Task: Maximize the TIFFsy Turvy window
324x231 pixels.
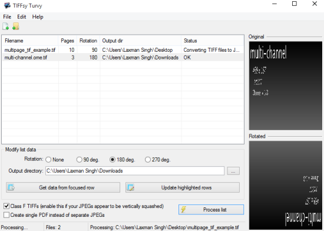Action: click(x=295, y=4)
